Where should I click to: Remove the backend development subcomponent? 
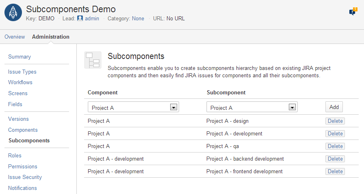click(335, 159)
